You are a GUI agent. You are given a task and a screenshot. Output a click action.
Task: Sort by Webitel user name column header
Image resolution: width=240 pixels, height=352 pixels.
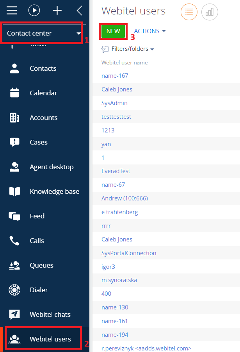pyautogui.click(x=124, y=63)
